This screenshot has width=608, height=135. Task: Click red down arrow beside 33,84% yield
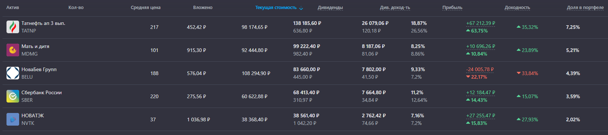518,73
